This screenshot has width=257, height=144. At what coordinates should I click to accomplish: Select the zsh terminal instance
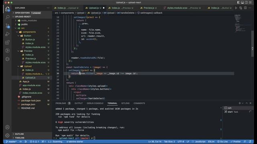click(x=238, y=108)
